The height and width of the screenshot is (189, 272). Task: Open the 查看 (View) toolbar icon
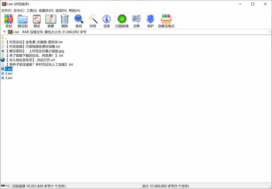click(51, 21)
